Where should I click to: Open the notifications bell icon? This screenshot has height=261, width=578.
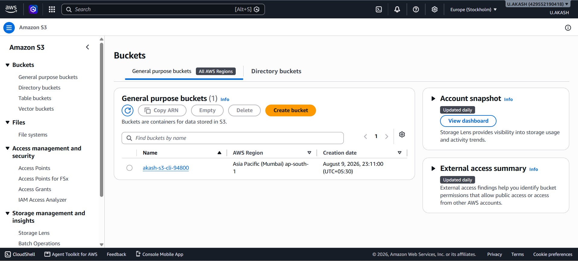tap(397, 9)
